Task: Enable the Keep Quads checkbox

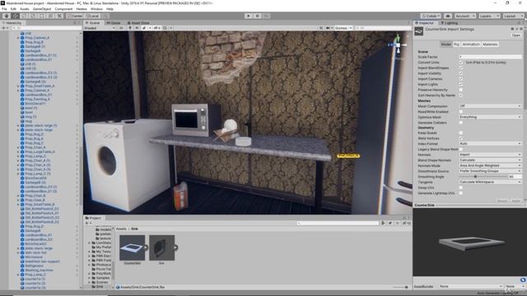Action: [461, 133]
